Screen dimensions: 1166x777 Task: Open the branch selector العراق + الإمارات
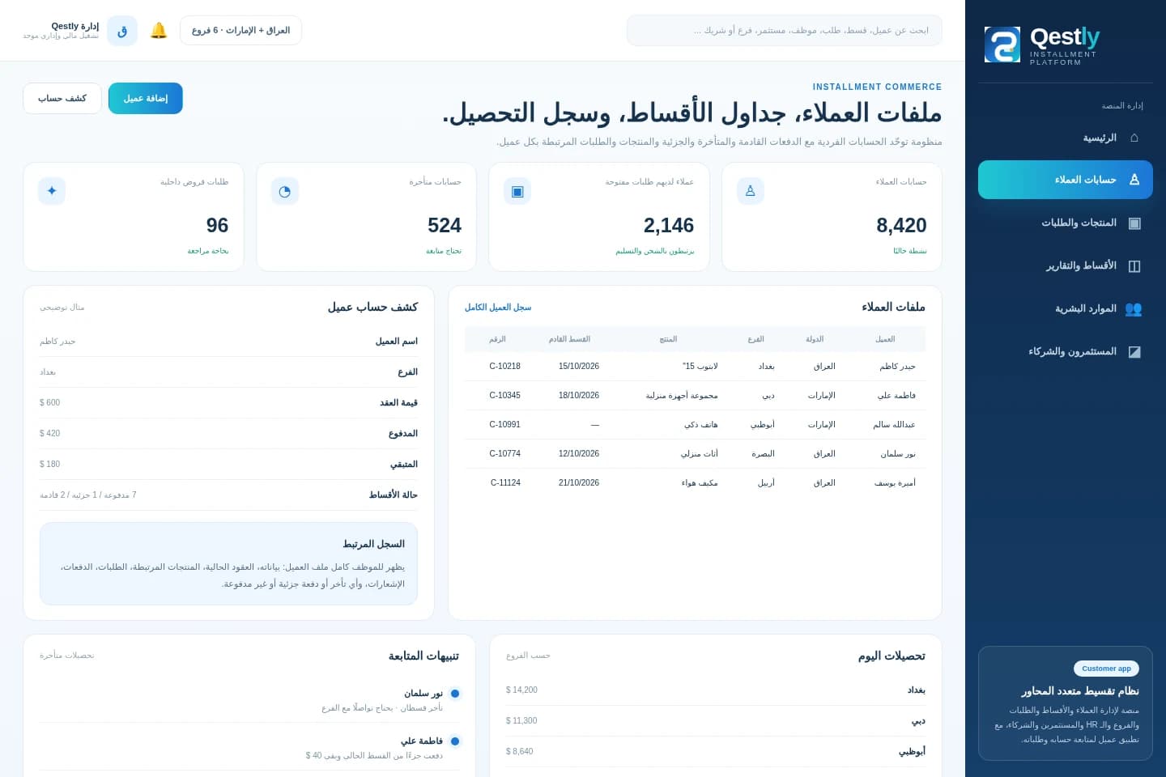240,31
